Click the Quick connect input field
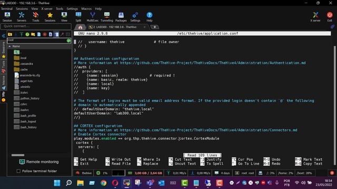337x189 pixels. click(x=36, y=26)
